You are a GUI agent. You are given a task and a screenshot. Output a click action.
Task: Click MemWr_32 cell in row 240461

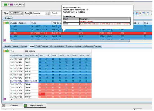[57, 36]
